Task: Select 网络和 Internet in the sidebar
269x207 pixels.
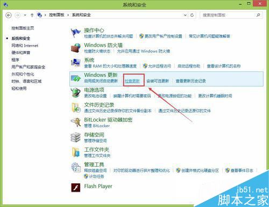Action: tap(25, 46)
